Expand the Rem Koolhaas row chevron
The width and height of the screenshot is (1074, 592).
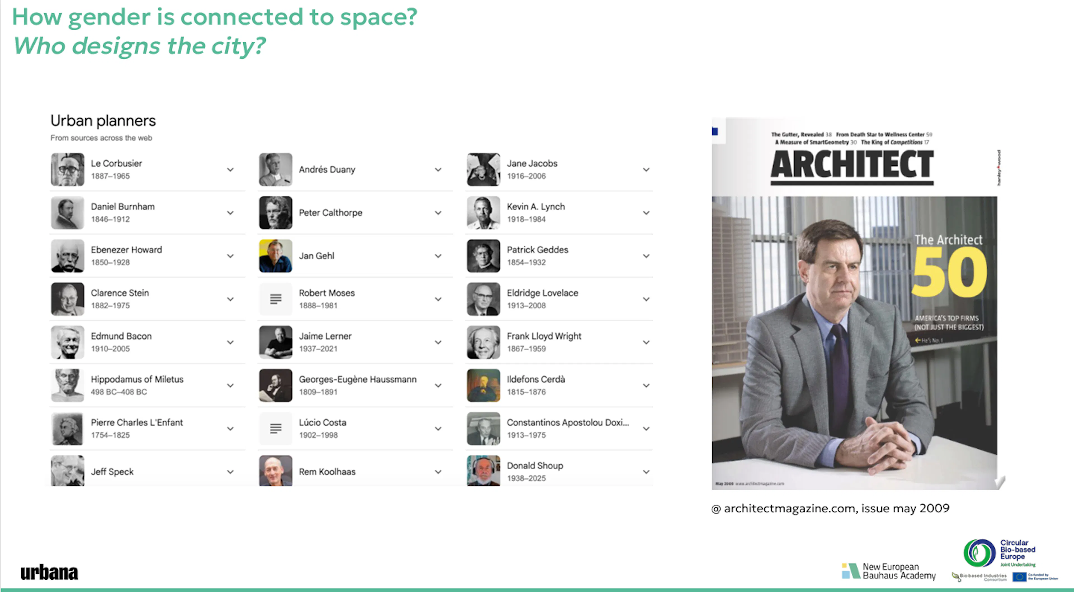pyautogui.click(x=438, y=472)
